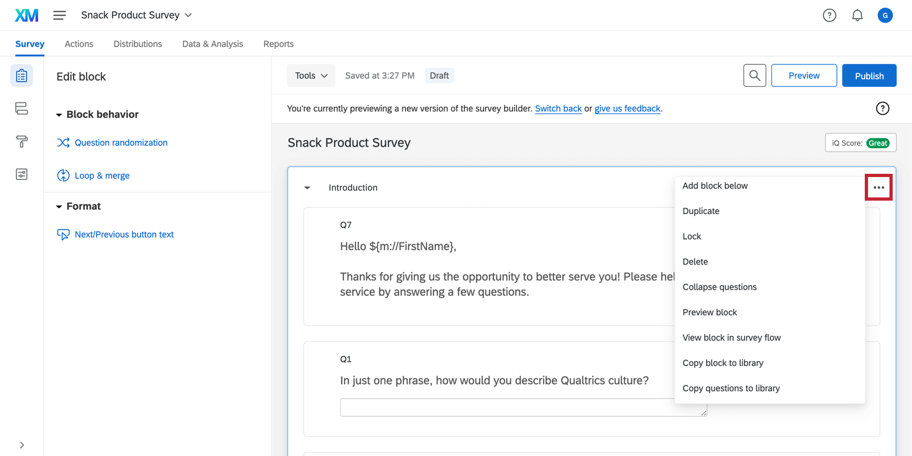Viewport: 912px width, 456px height.
Task: Collapse the Introduction block arrow
Action: [x=307, y=188]
